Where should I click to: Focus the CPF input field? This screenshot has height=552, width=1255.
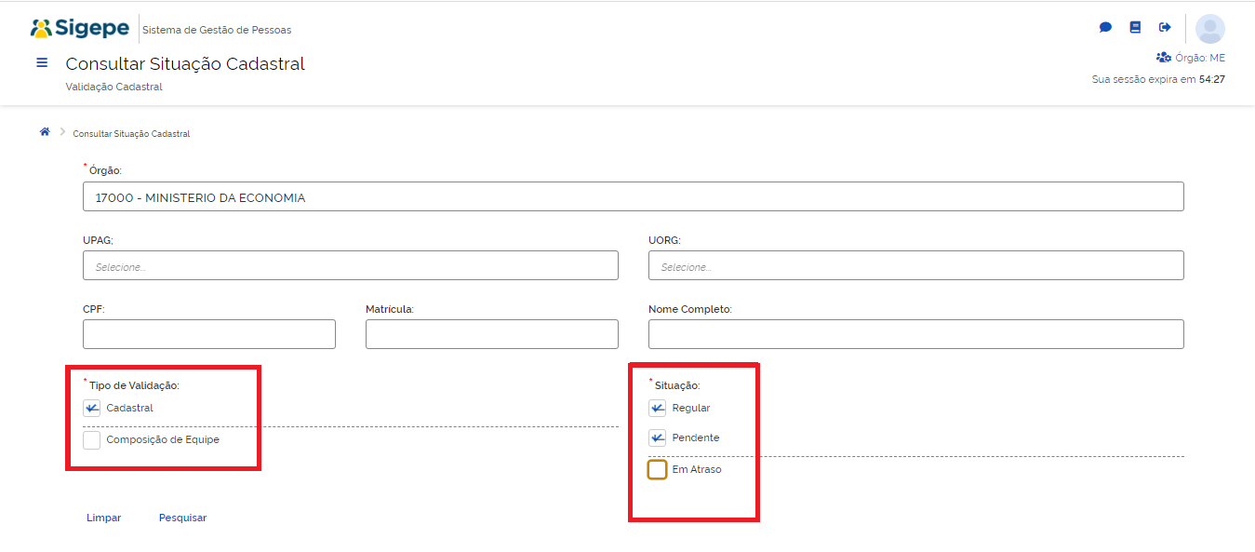[208, 334]
